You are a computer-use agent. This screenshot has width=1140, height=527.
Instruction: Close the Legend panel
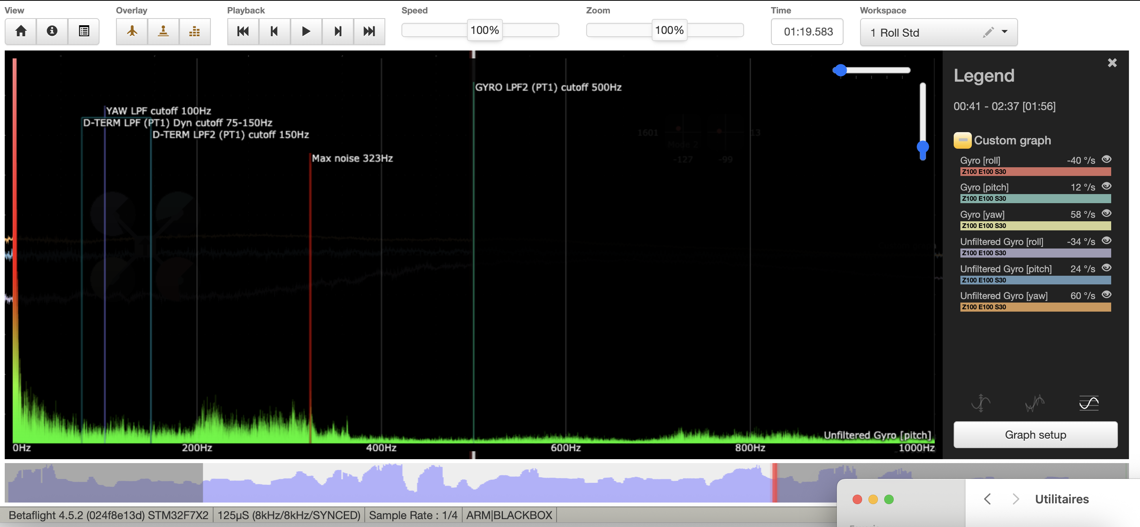click(1112, 63)
